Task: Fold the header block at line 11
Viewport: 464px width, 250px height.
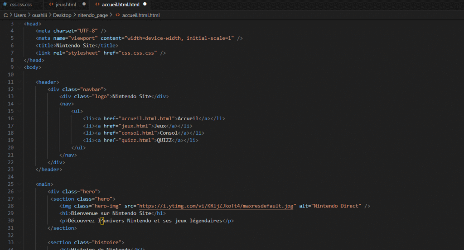Action: [x=19, y=82]
